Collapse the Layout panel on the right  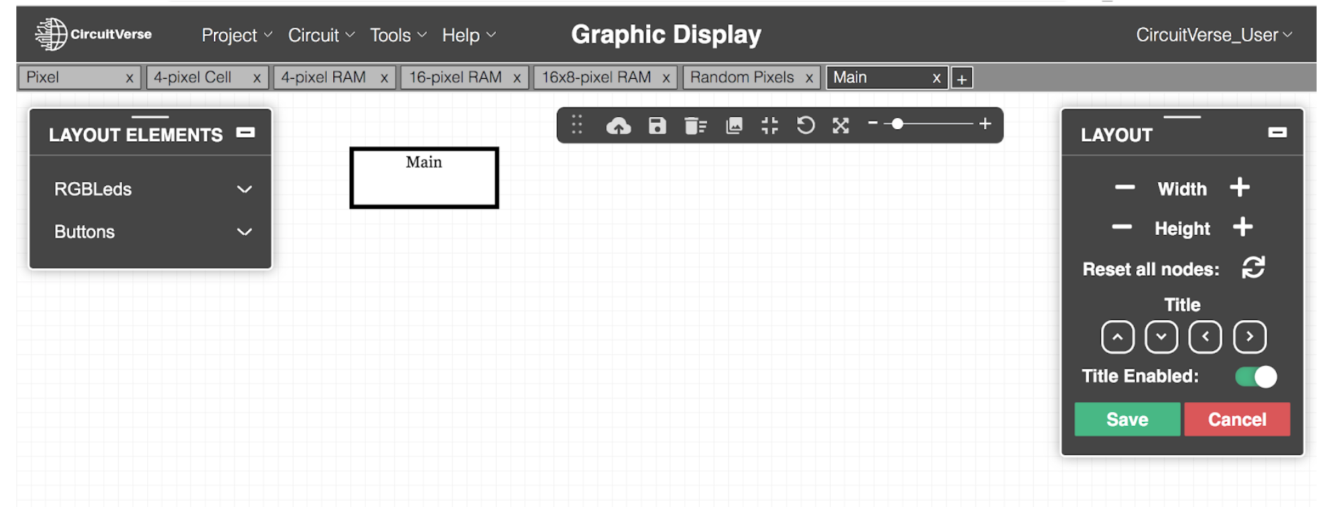(x=1277, y=133)
